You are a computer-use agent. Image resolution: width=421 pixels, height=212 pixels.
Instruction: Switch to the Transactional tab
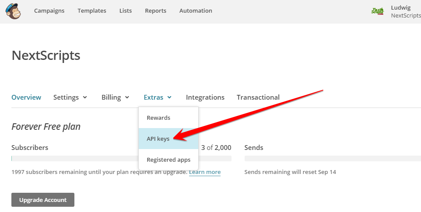(258, 97)
